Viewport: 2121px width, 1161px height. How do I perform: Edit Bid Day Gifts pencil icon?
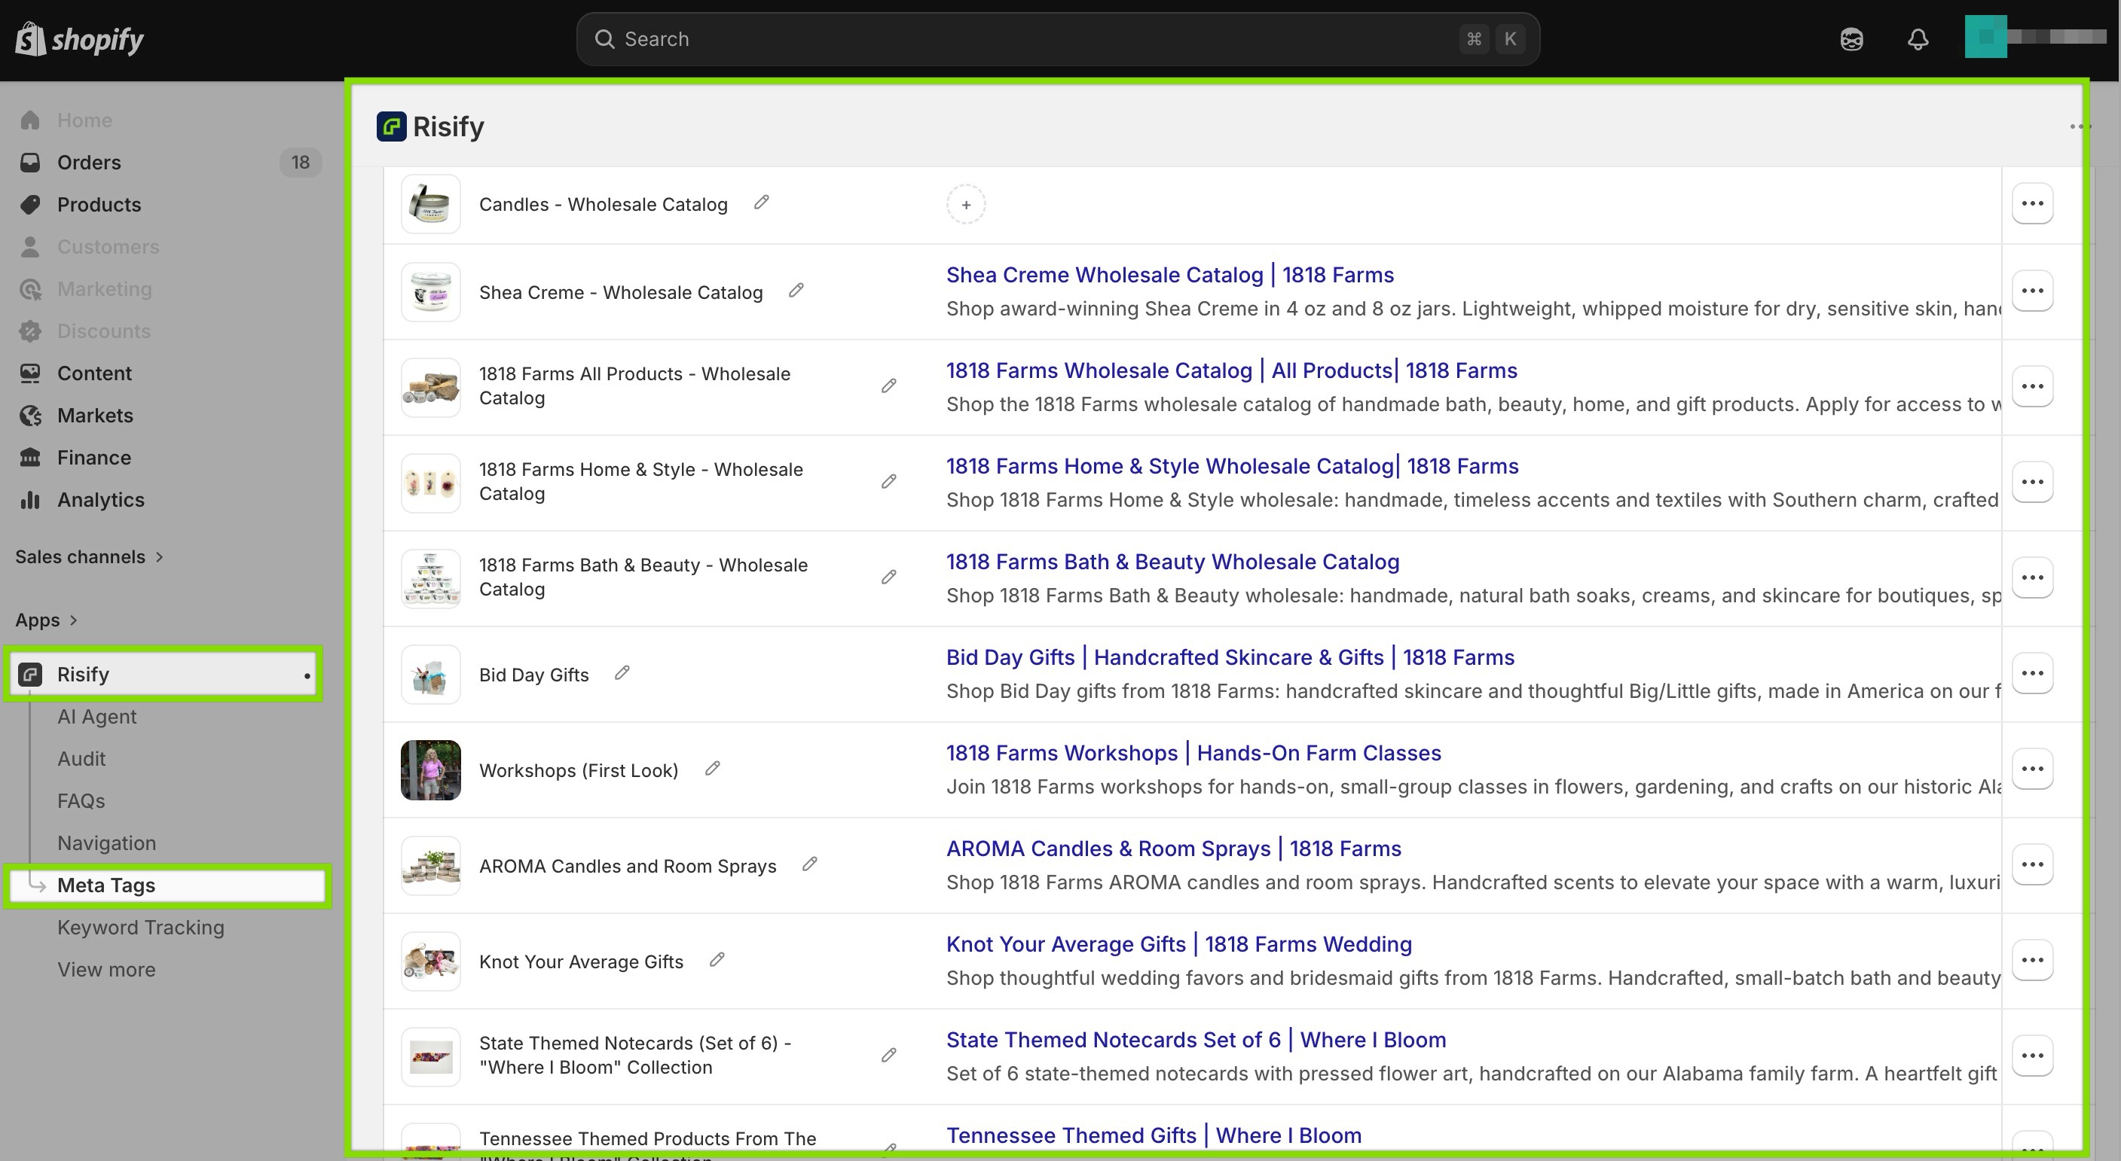tap(622, 673)
